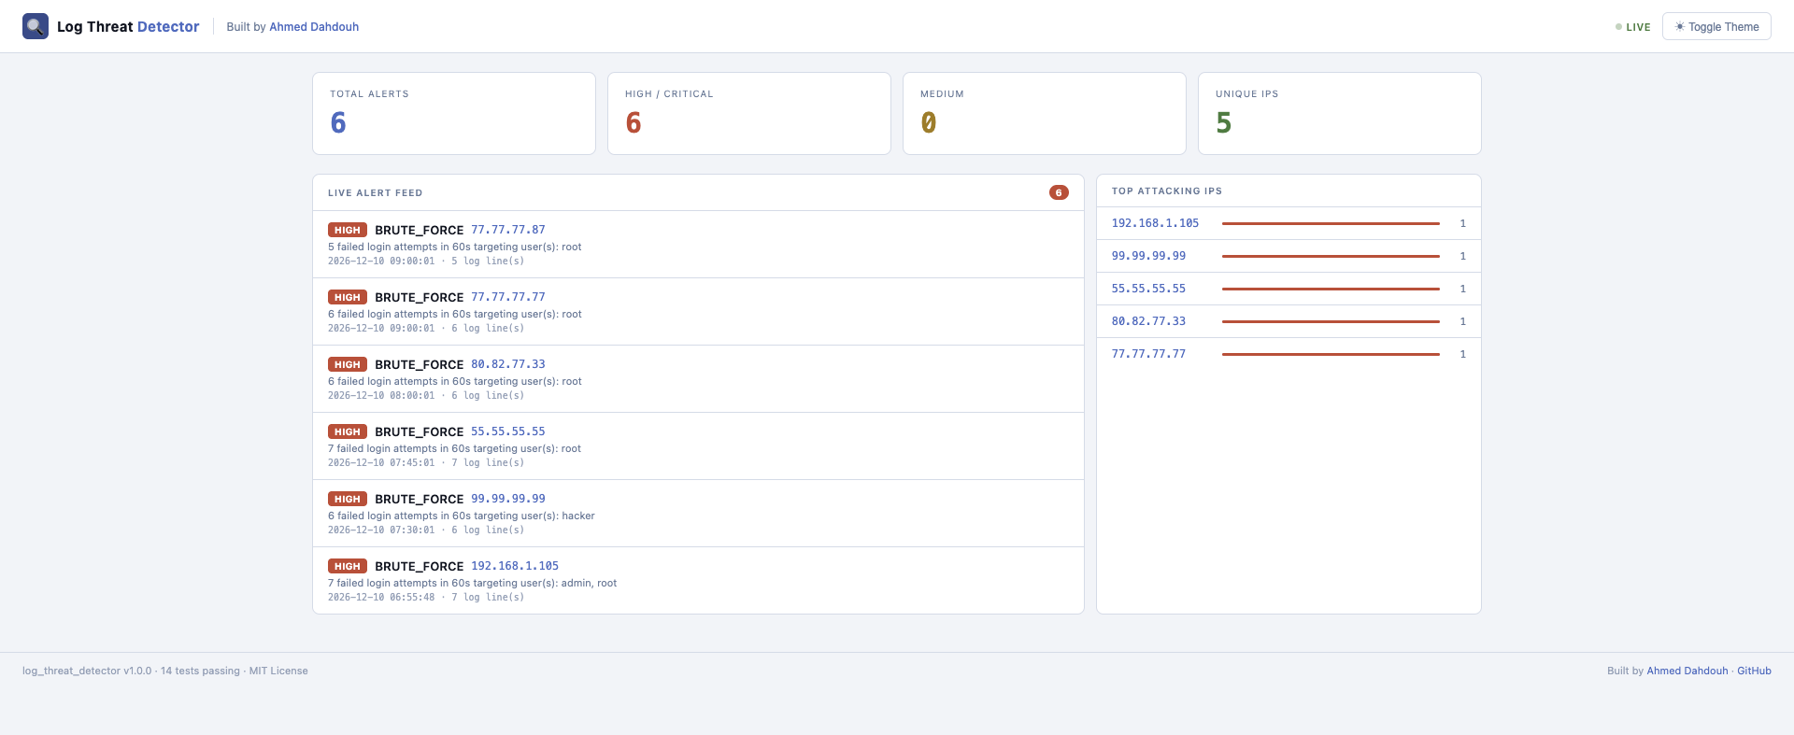
Task: Click the count 1 for top attacker 55.55.55.55
Action: 1463,289
